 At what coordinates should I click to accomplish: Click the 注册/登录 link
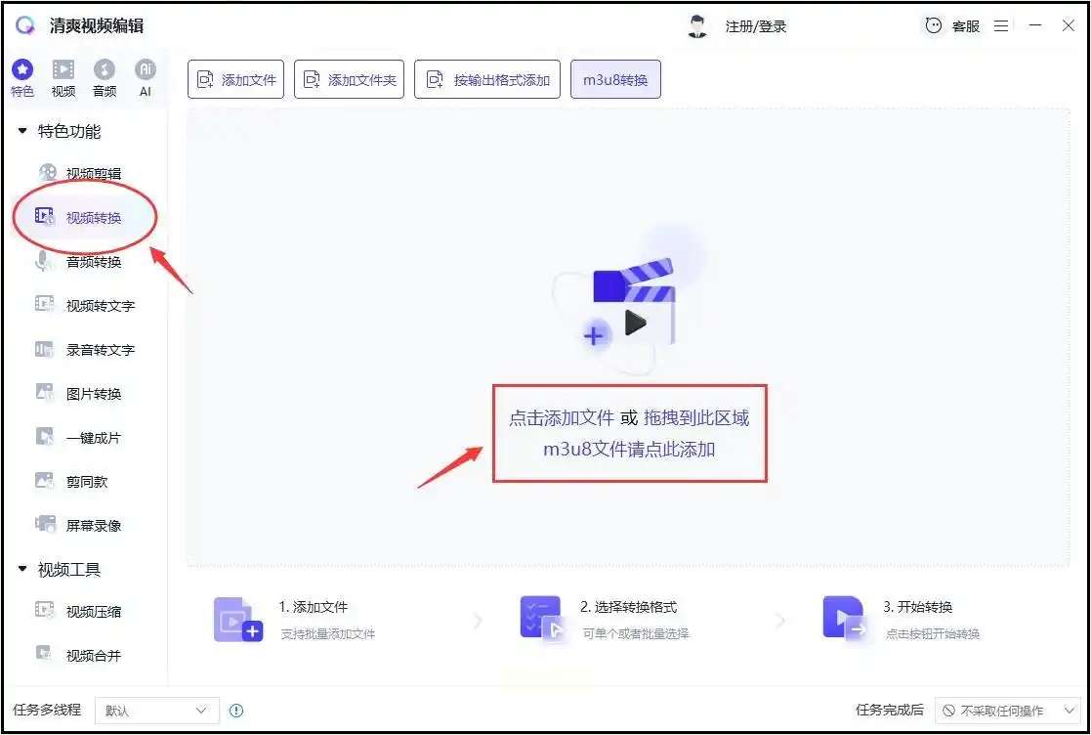(x=756, y=27)
